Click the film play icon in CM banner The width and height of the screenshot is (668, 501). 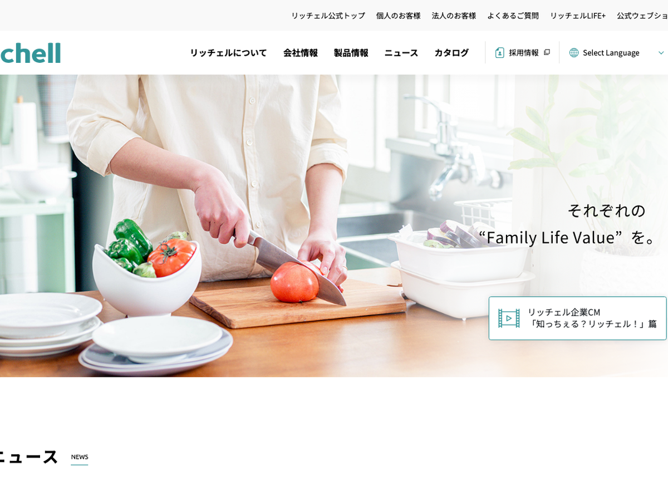tap(509, 318)
